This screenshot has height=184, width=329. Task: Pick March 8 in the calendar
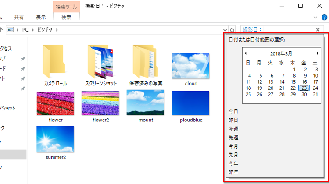click(294, 76)
